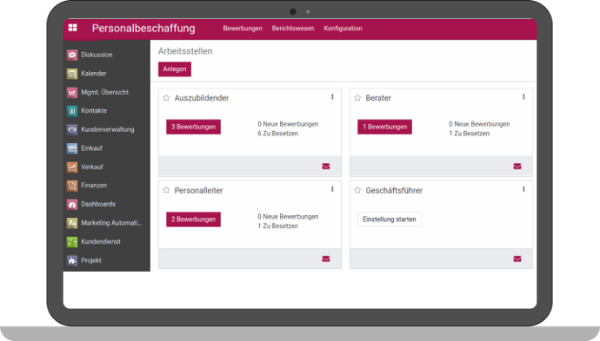Open the apps grid icon
Image resolution: width=600 pixels, height=341 pixels.
73,28
